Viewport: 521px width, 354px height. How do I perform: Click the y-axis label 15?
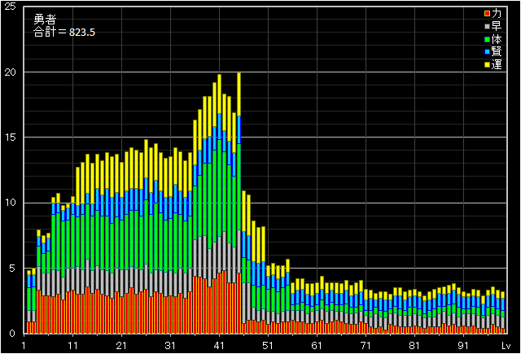click(10, 138)
